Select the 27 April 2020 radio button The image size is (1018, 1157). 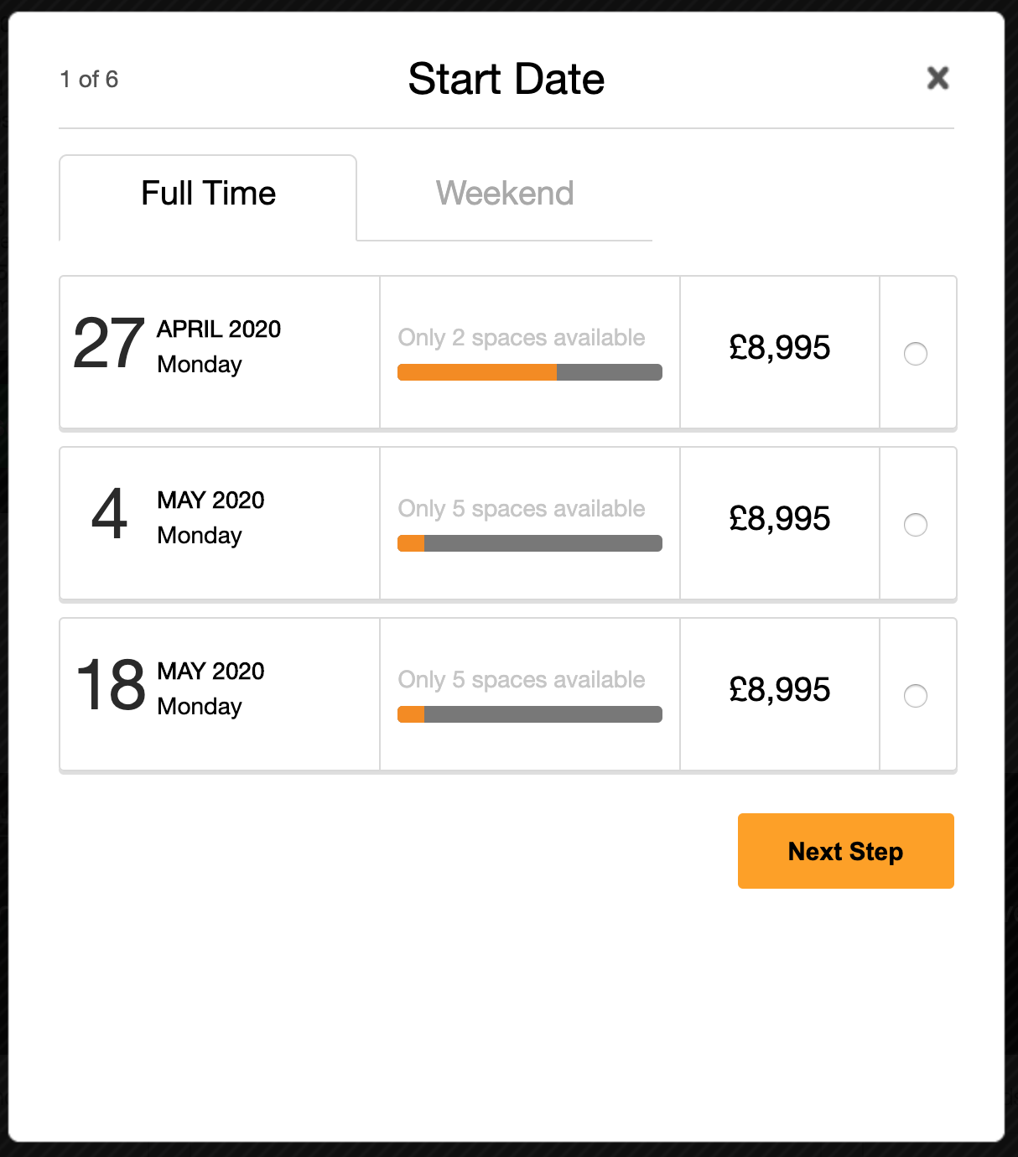[916, 354]
